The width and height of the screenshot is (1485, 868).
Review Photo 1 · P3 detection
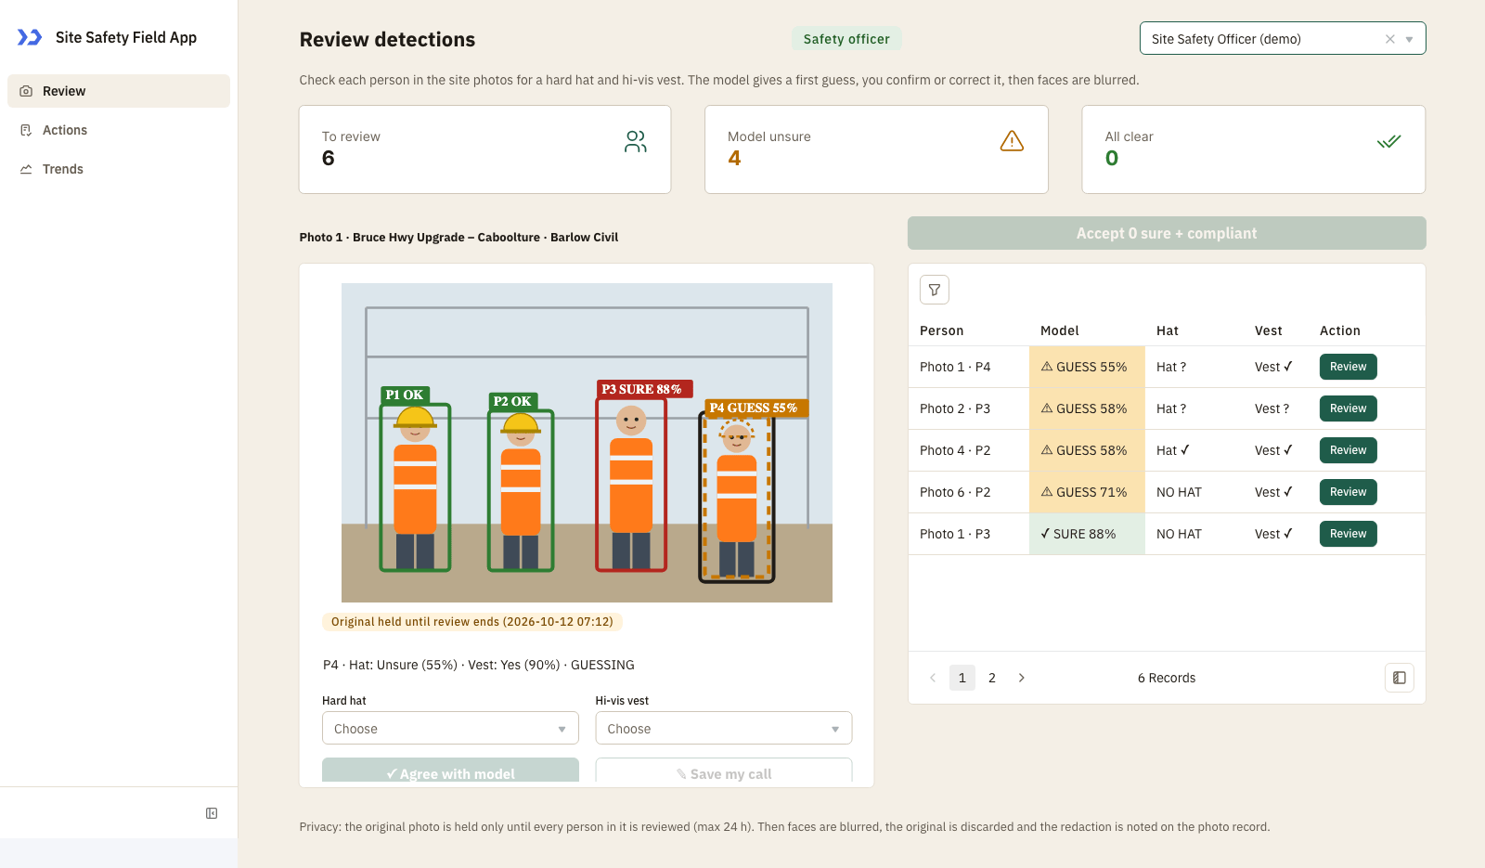click(1349, 534)
